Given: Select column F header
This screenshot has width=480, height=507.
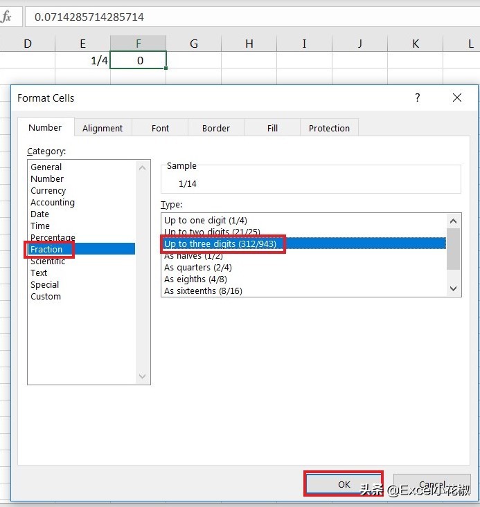Looking at the screenshot, I should tap(139, 44).
